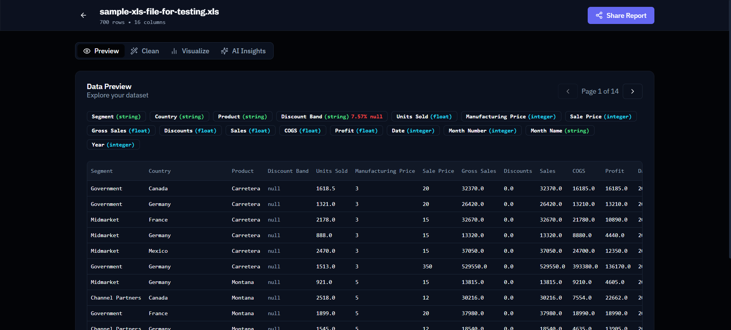Click the 350 sale price cell
The width and height of the screenshot is (731, 330).
[427, 266]
